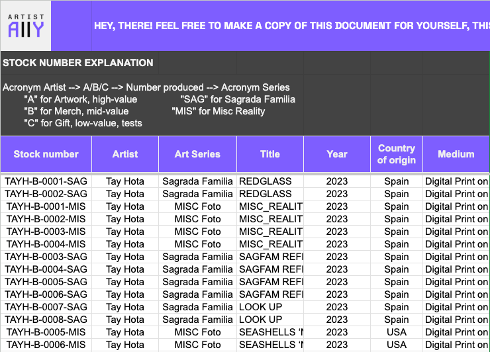Select the Art Series column header
Viewport: 490px width, 352px height.
(x=197, y=154)
